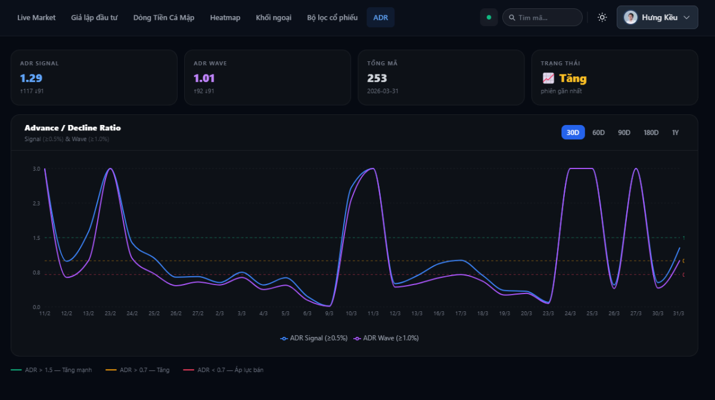Open the Live Market page
The width and height of the screenshot is (715, 400).
pos(36,17)
